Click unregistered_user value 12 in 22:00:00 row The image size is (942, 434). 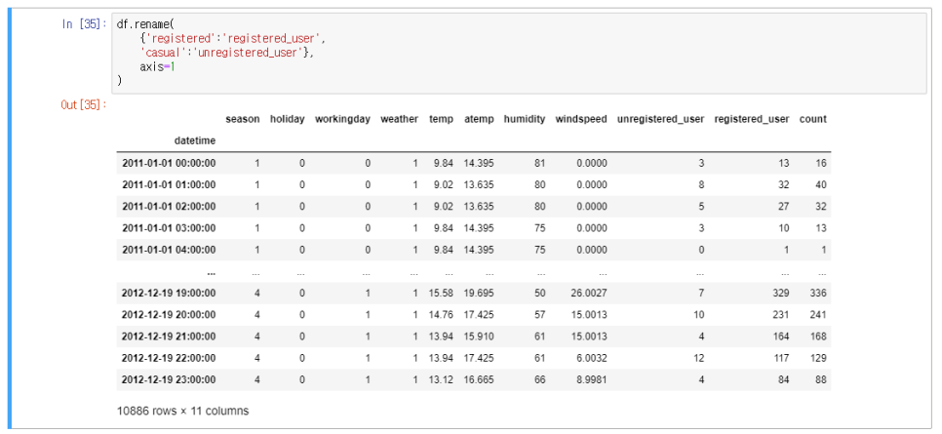(698, 358)
